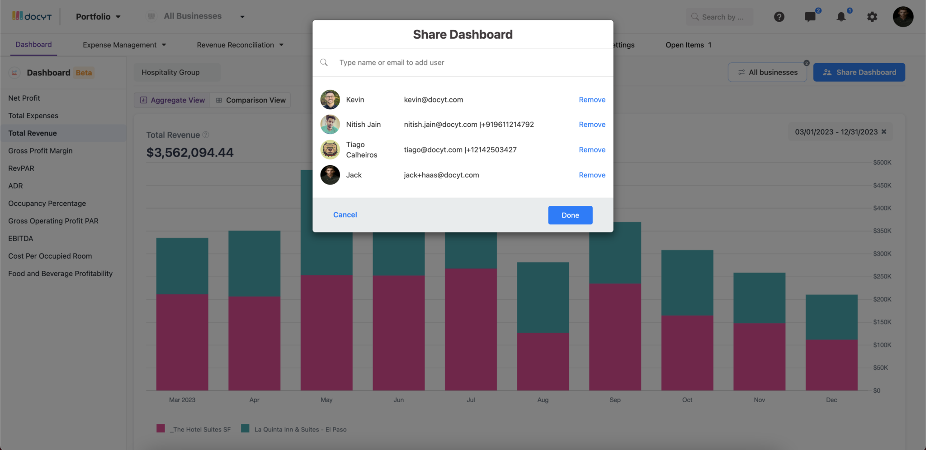This screenshot has height=450, width=926.
Task: Remove Kevin from shared users
Action: click(x=592, y=99)
